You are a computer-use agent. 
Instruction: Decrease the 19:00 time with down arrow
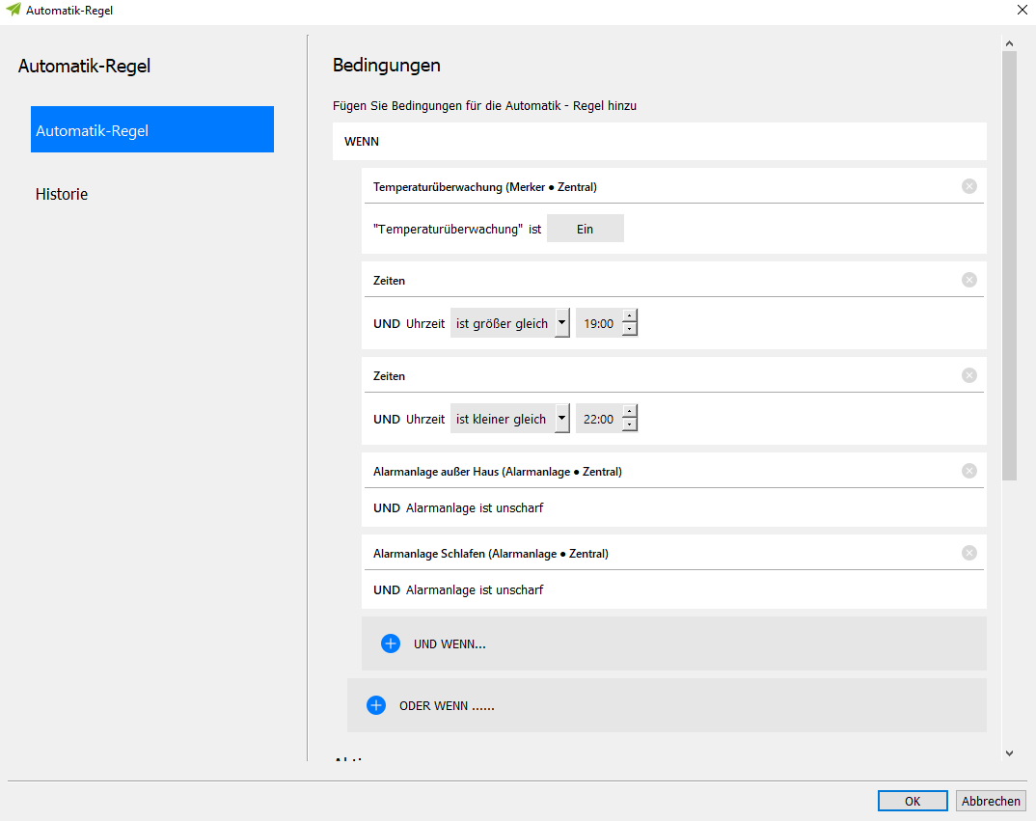629,330
